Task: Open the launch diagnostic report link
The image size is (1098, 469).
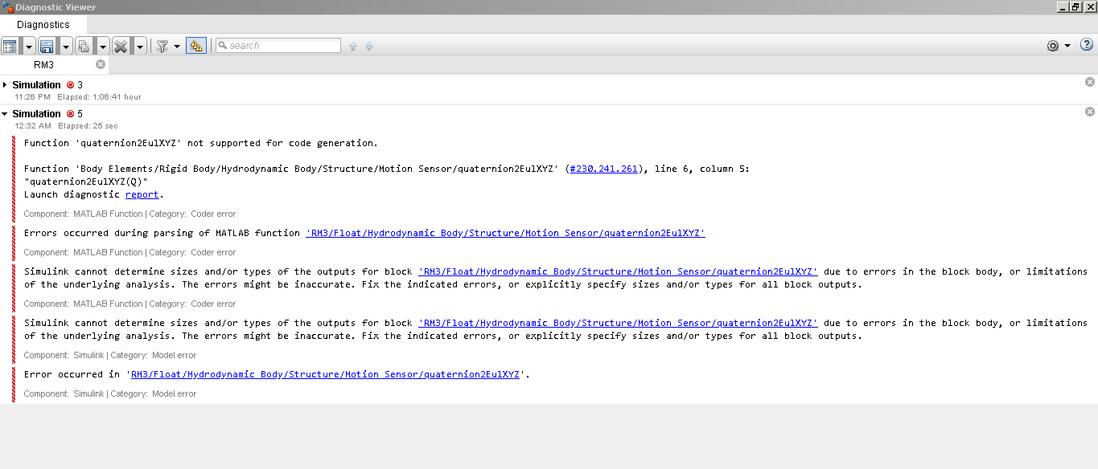Action: (142, 194)
